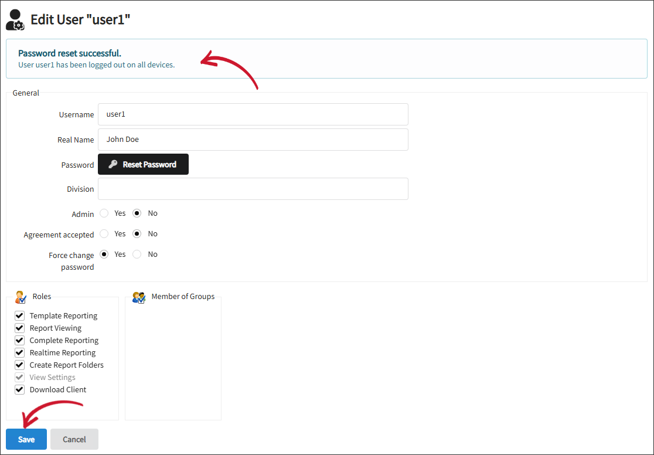Select No for Agreement accepted
The height and width of the screenshot is (455, 654).
pyautogui.click(x=137, y=234)
